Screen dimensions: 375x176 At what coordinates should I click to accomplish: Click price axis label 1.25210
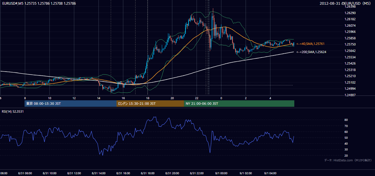tap(350, 76)
